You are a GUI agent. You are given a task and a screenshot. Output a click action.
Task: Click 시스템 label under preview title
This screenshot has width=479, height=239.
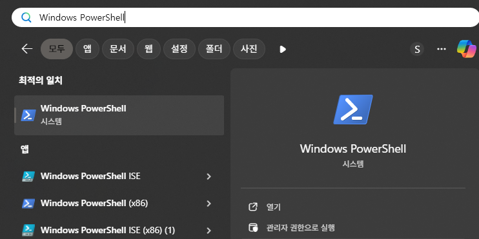point(353,164)
